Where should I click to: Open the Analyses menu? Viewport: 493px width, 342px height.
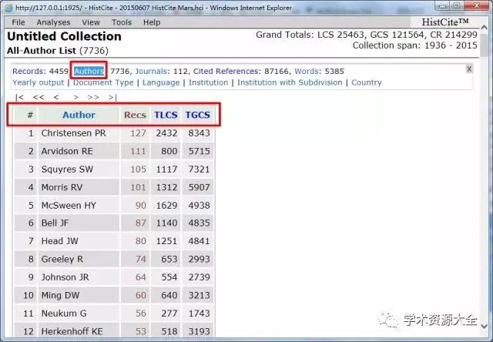[53, 22]
